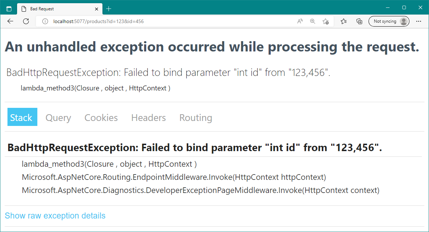Click the Not syncing profile button
The image size is (429, 232).
389,21
